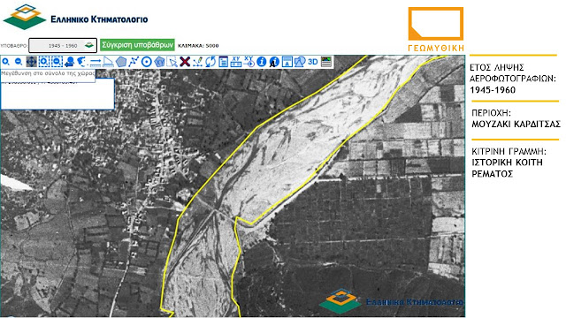The height and width of the screenshot is (318, 566).
Task: Select the zoom-in box selection tool
Action: 44,62
